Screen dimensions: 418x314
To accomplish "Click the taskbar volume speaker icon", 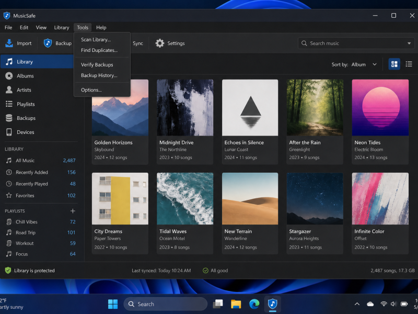I will [x=393, y=304].
